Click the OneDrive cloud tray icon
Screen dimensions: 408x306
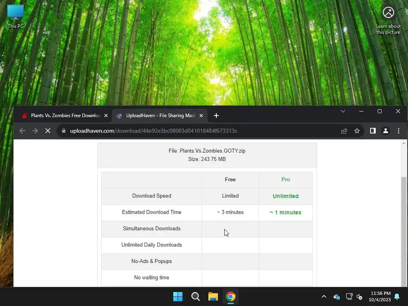coord(336,296)
